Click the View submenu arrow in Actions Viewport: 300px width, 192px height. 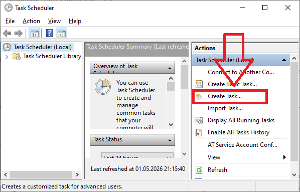284,157
